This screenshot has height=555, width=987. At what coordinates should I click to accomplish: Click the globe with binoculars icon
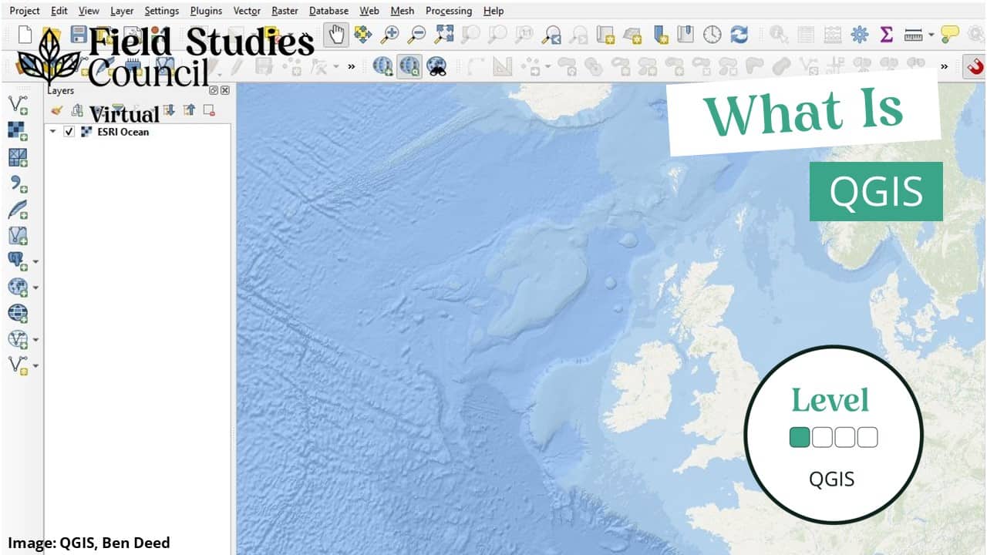click(436, 66)
